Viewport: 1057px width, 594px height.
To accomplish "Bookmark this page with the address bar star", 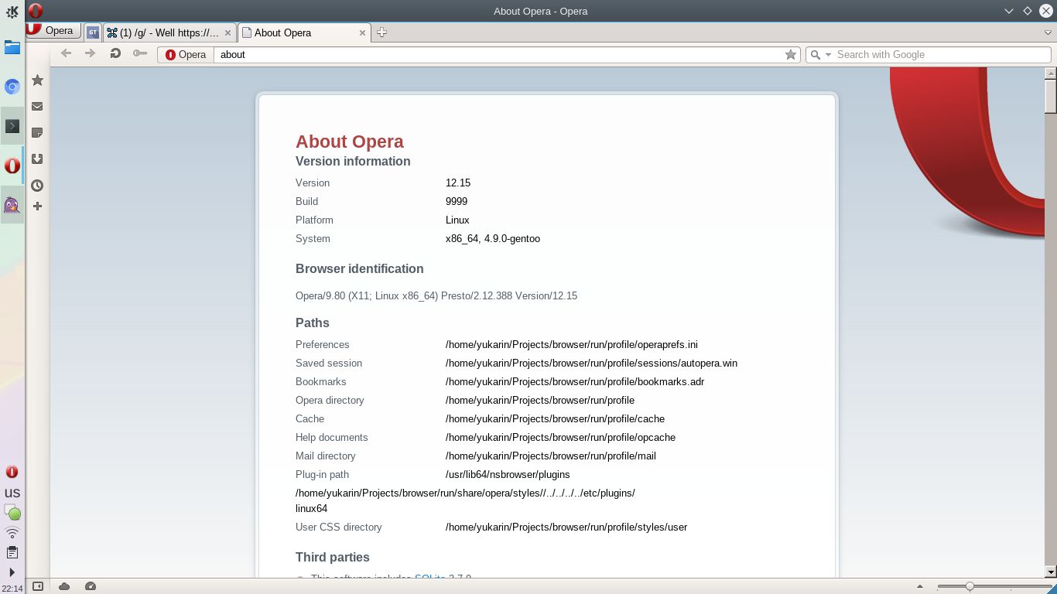I will [790, 54].
